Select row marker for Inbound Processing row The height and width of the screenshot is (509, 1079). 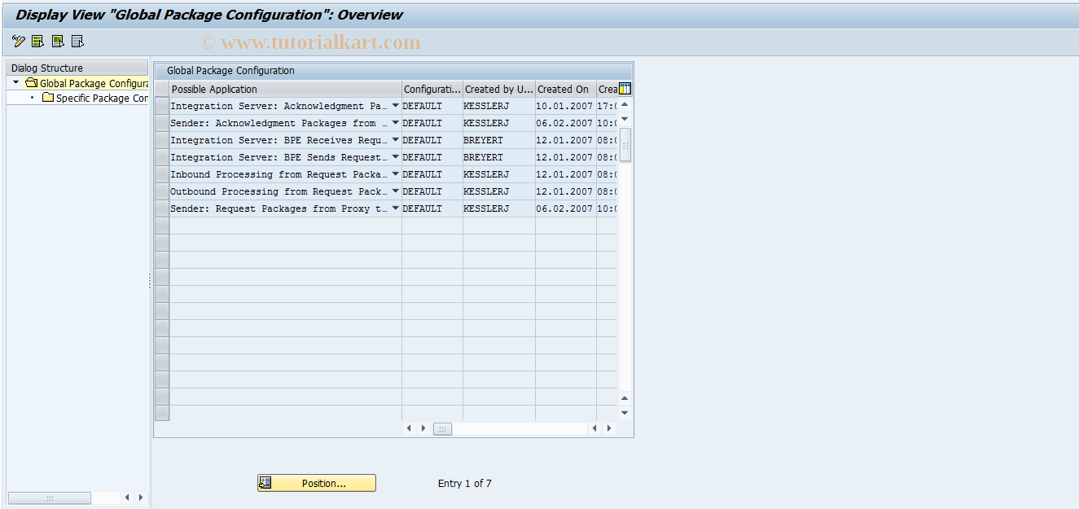click(x=162, y=174)
